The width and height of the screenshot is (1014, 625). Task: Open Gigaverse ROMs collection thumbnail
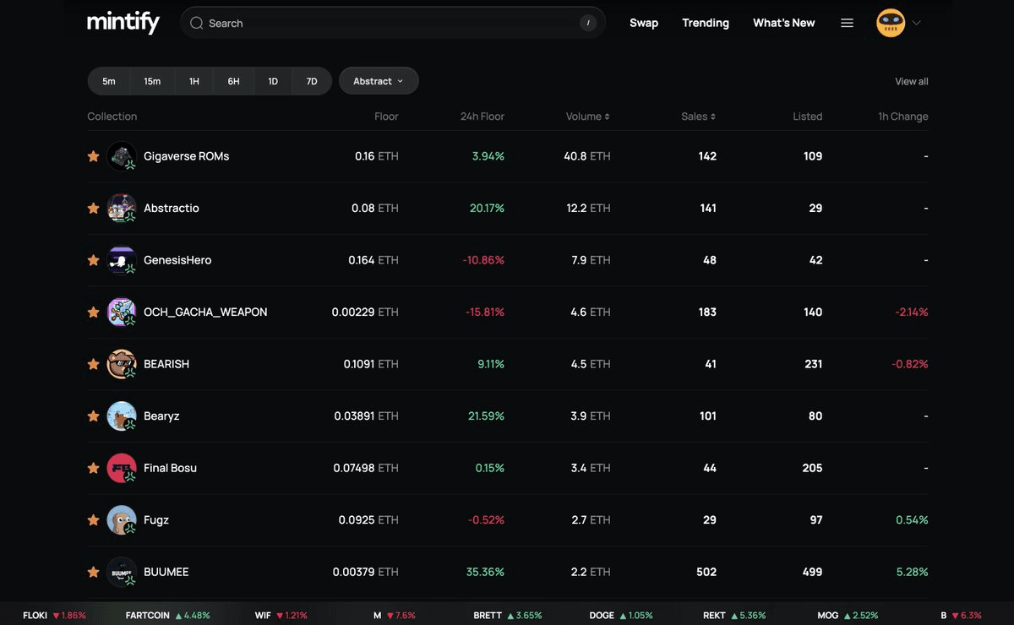click(122, 156)
